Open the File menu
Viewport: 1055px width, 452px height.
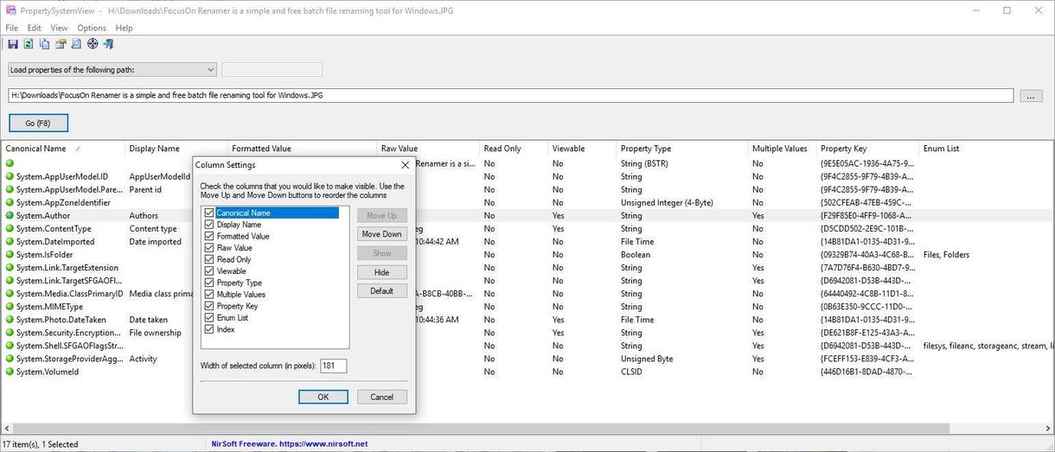11,28
